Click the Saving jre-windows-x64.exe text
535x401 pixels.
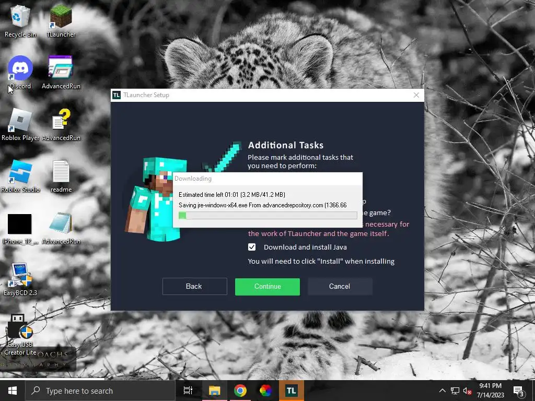point(263,205)
